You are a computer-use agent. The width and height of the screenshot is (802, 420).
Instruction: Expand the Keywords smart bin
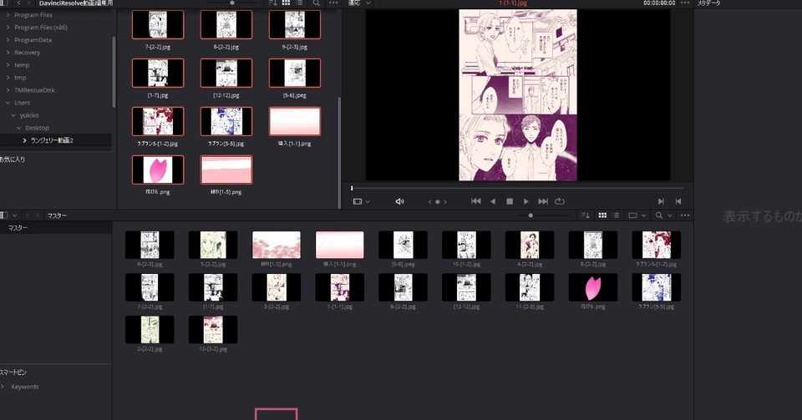tap(3, 387)
